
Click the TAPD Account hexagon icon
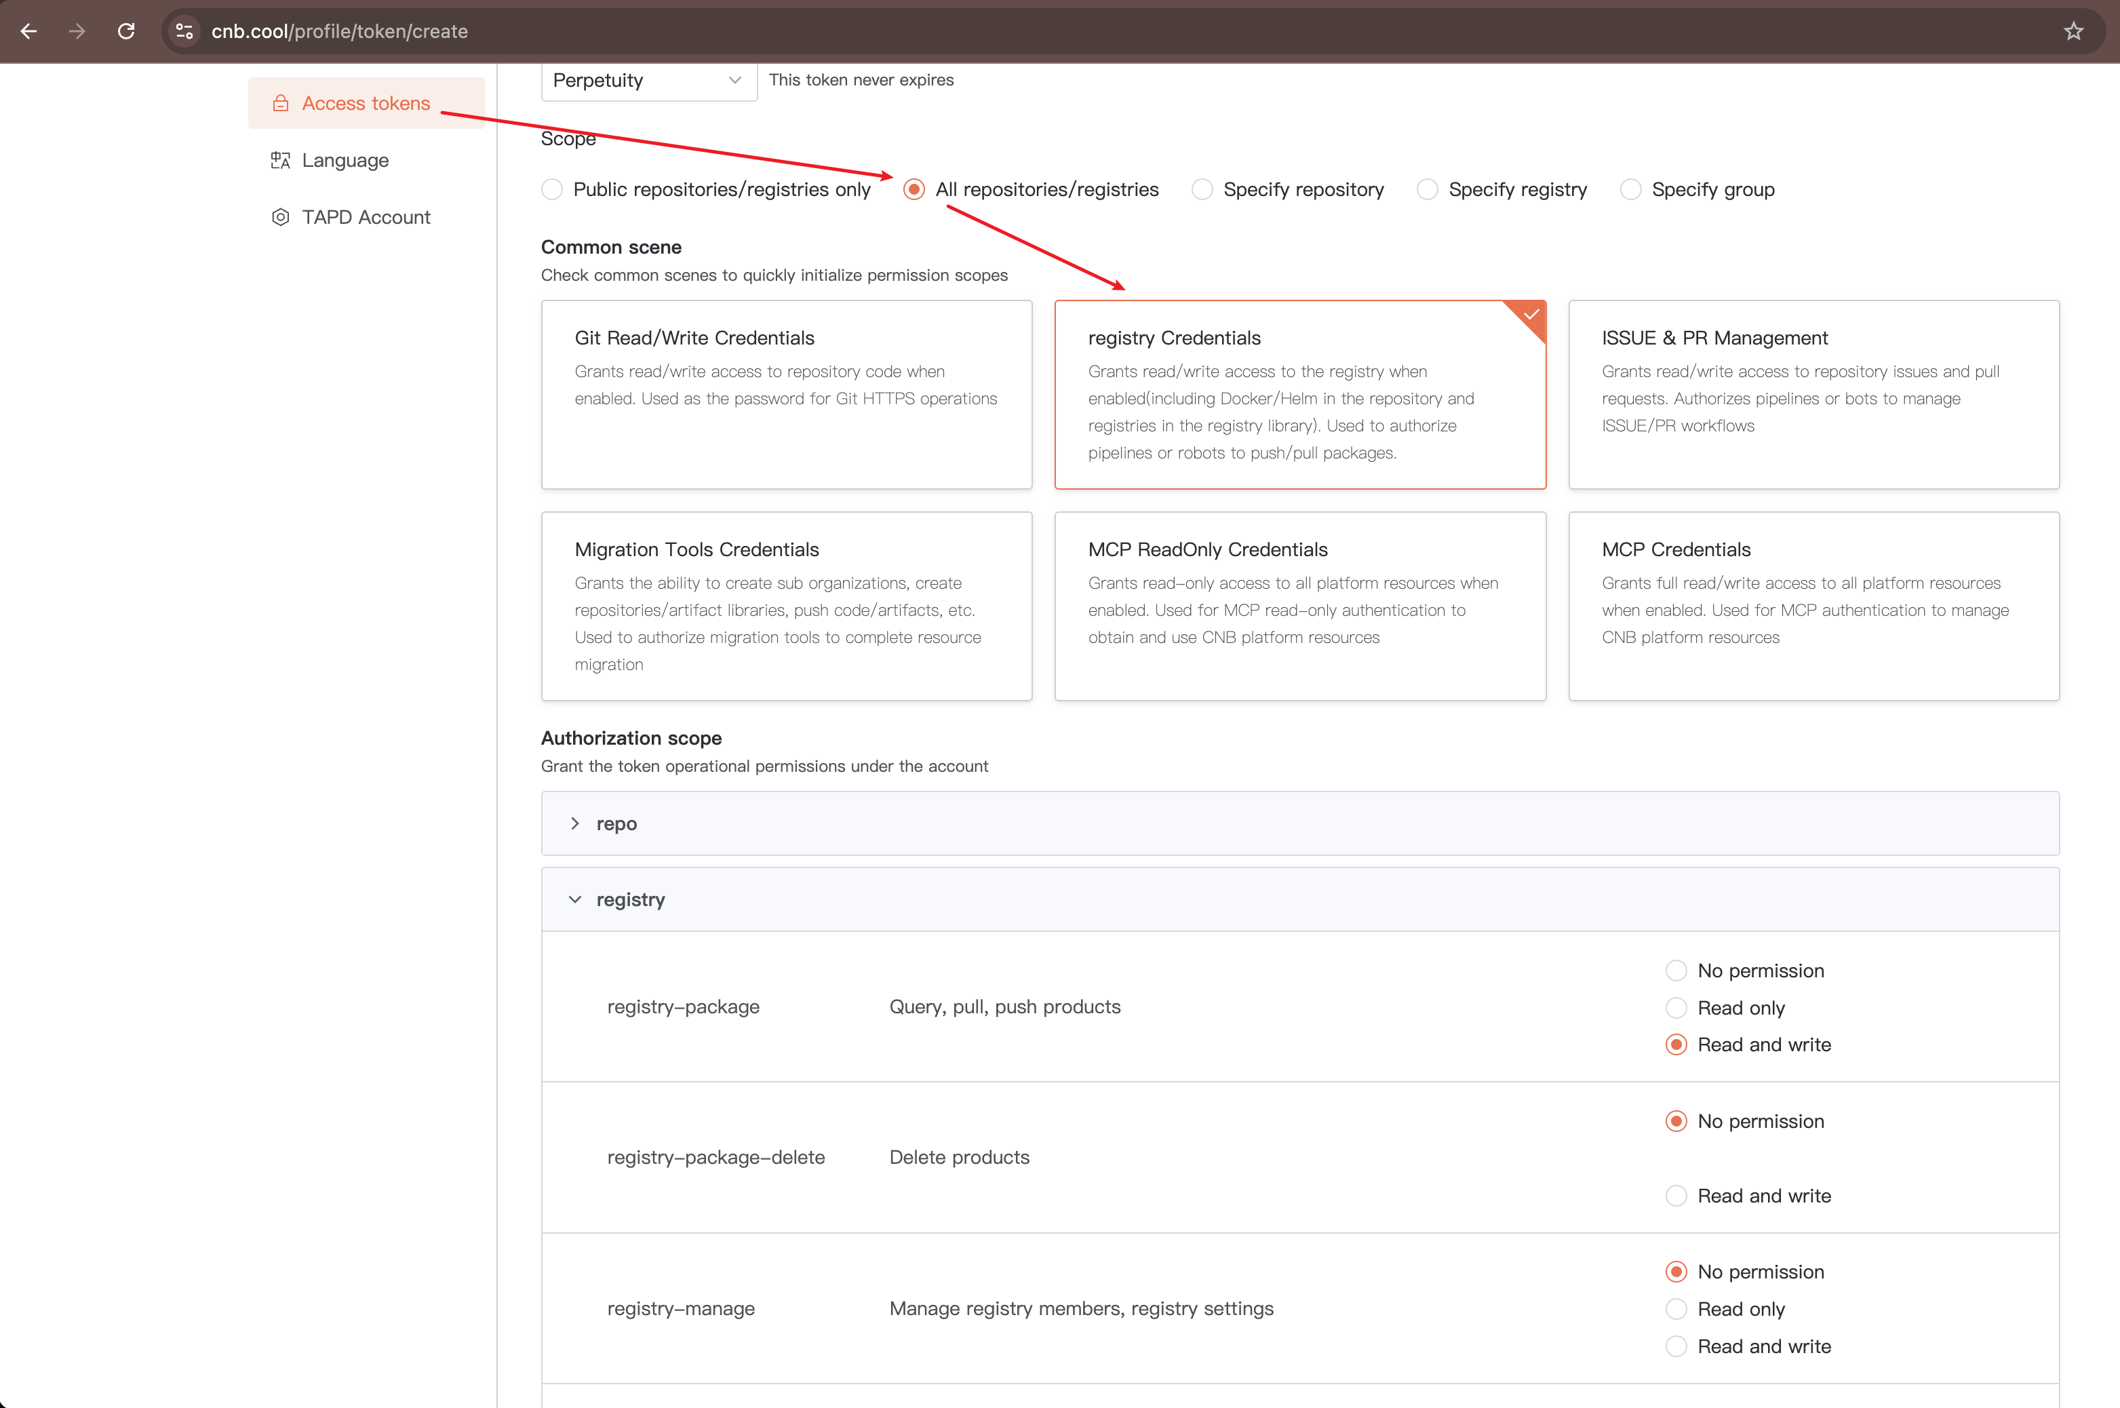click(281, 217)
